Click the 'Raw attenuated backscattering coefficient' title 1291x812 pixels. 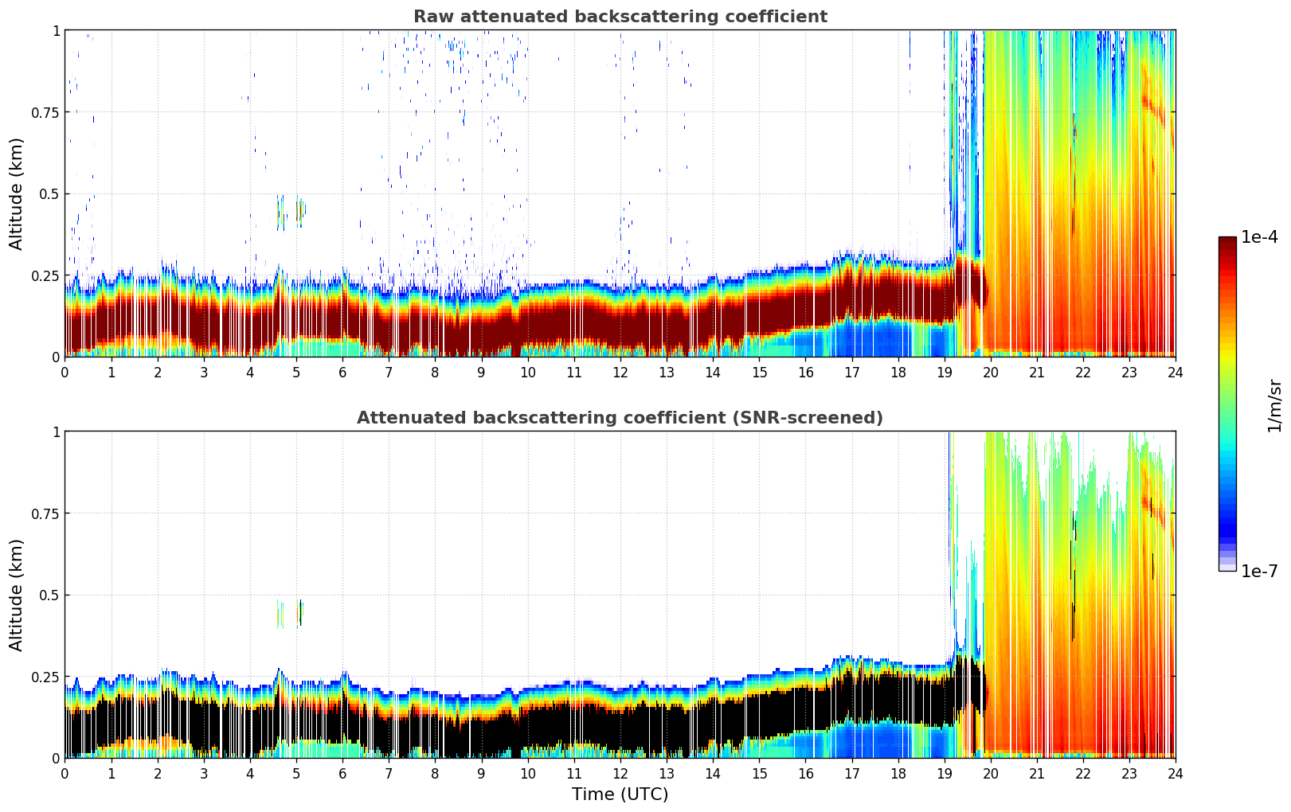(x=620, y=17)
